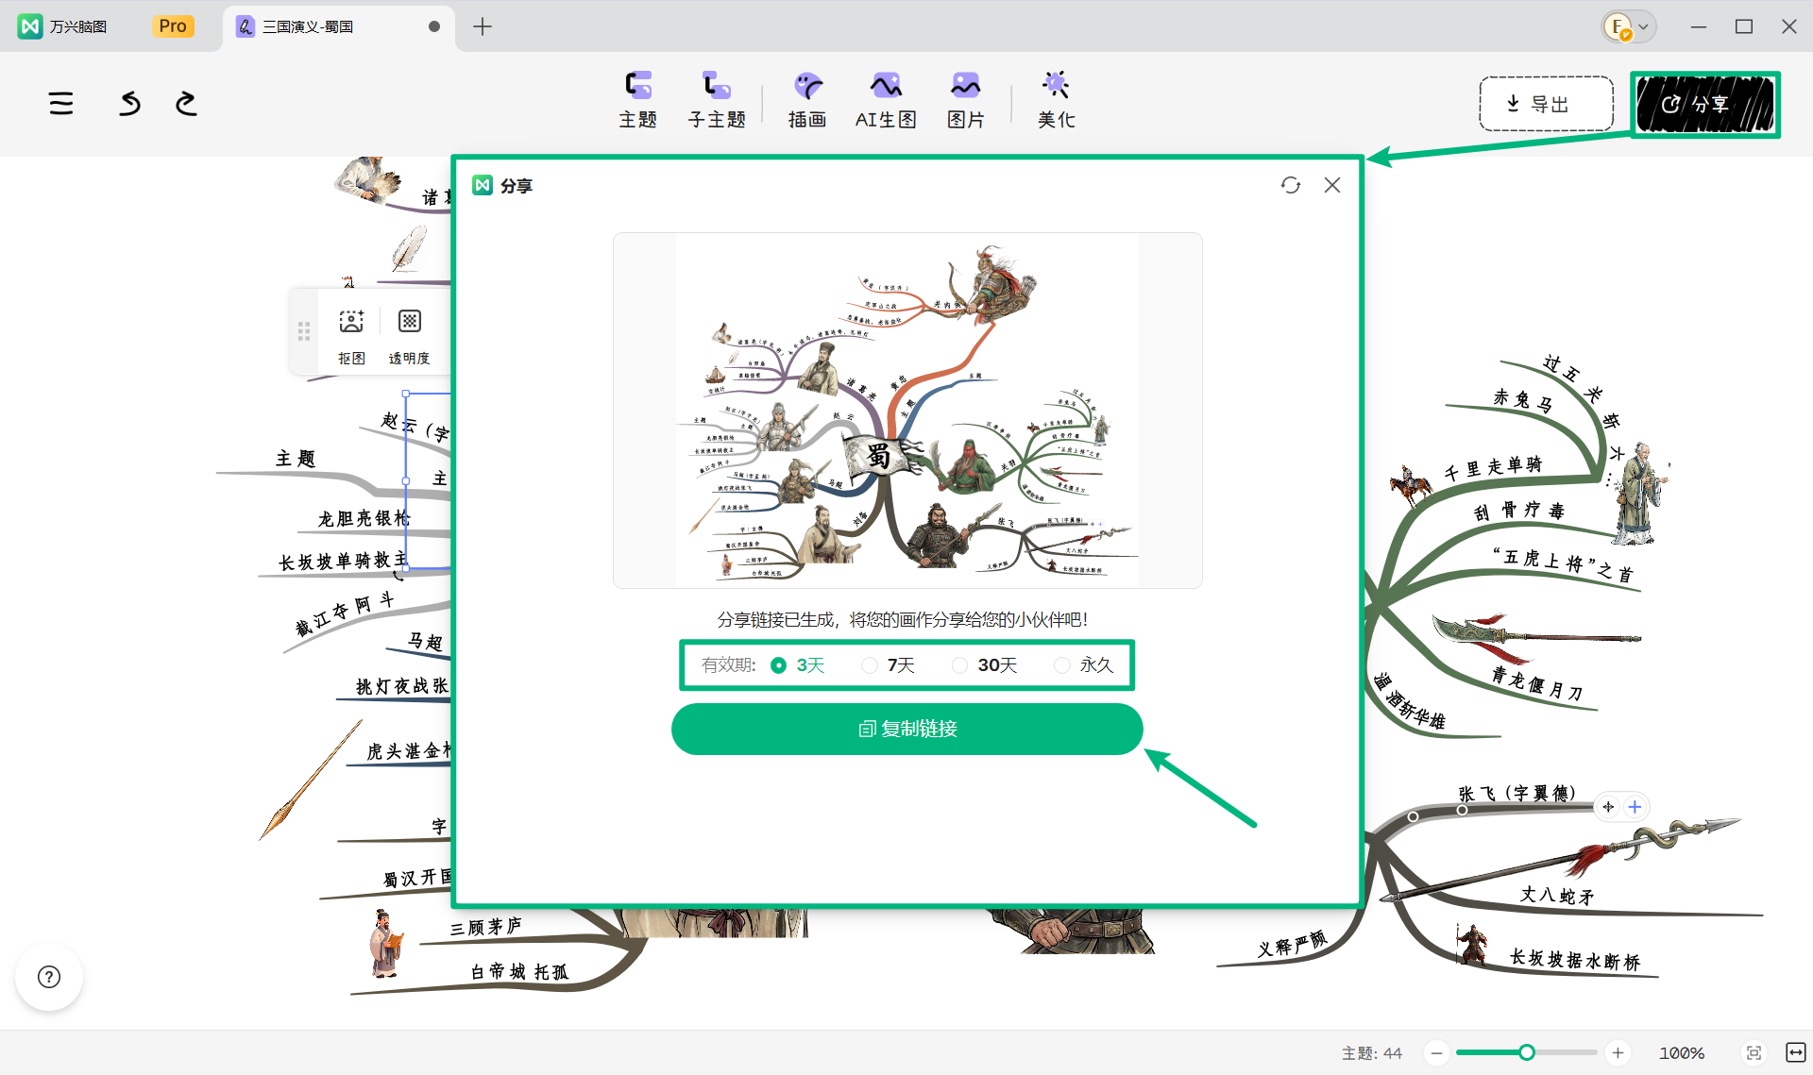The width and height of the screenshot is (1813, 1075).
Task: Select the 刮骨疗毒 node
Action: 1519,512
